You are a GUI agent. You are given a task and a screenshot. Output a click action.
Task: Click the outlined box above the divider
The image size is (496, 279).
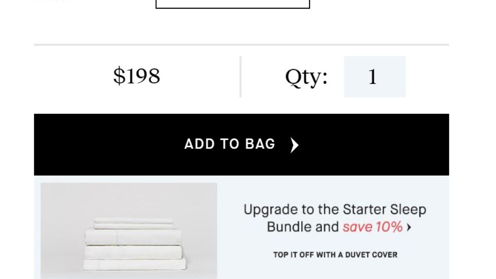[233, 4]
